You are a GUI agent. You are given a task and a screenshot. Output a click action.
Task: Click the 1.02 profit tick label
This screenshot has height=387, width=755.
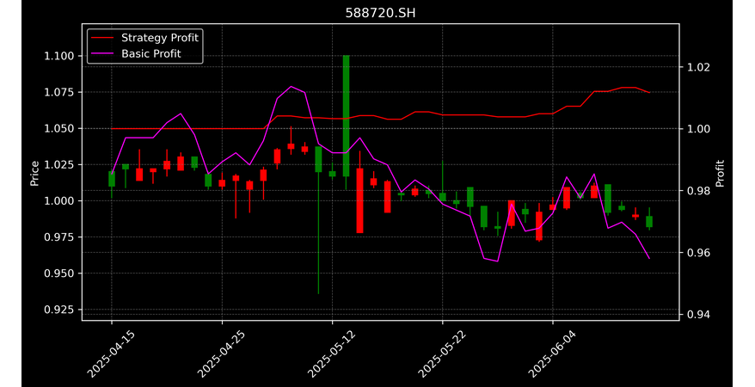[697, 67]
